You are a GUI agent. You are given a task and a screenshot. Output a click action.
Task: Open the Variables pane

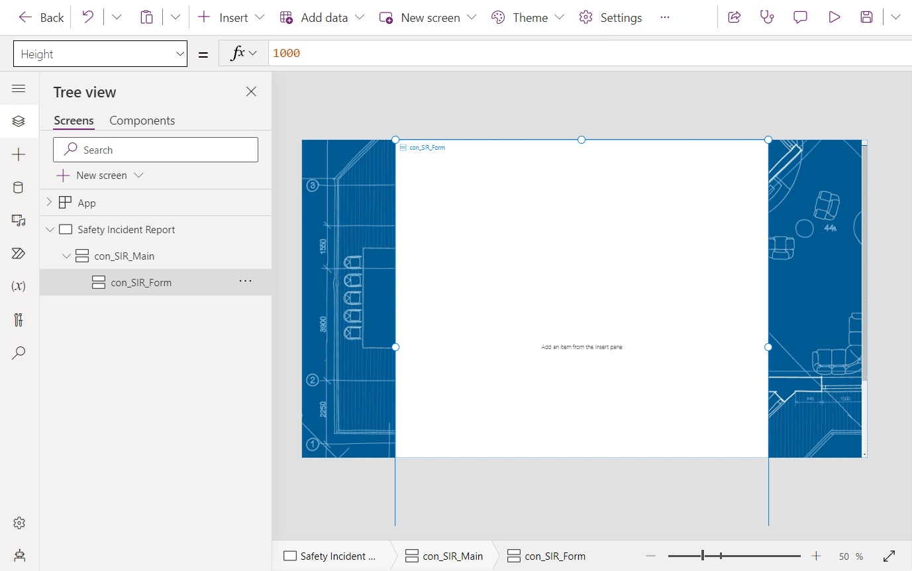point(19,285)
